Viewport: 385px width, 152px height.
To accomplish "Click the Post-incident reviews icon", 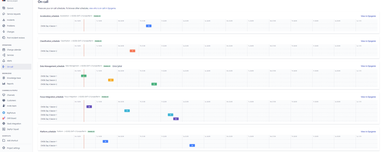I will 4,38.
